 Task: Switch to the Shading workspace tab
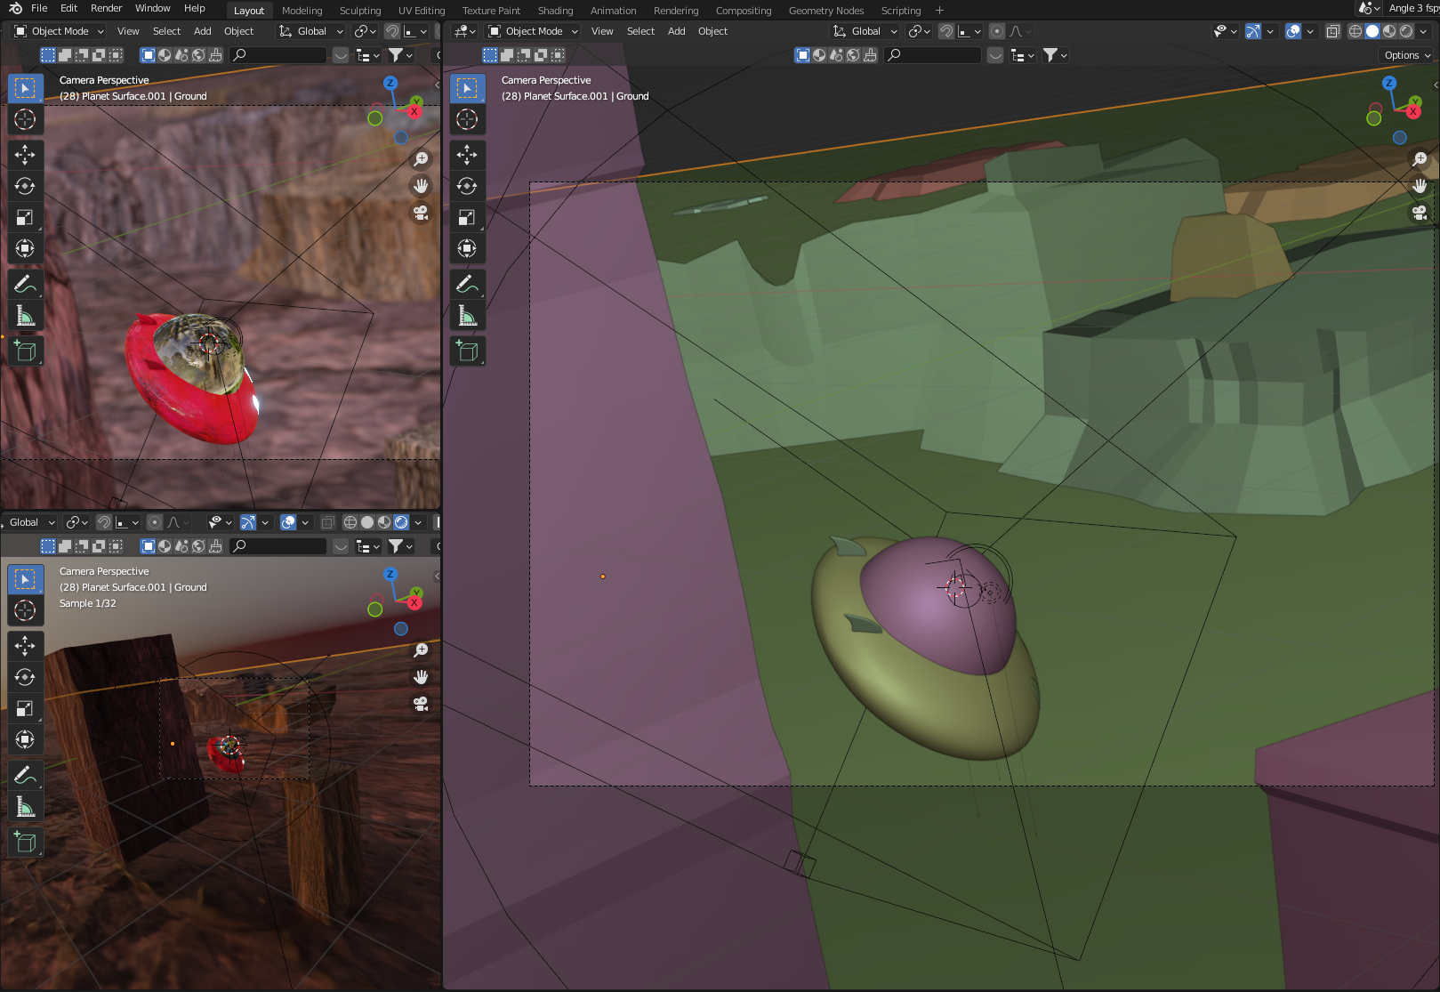(555, 11)
